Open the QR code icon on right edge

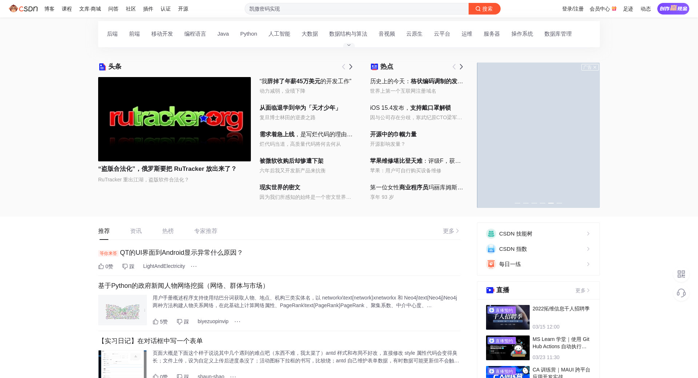tap(681, 274)
